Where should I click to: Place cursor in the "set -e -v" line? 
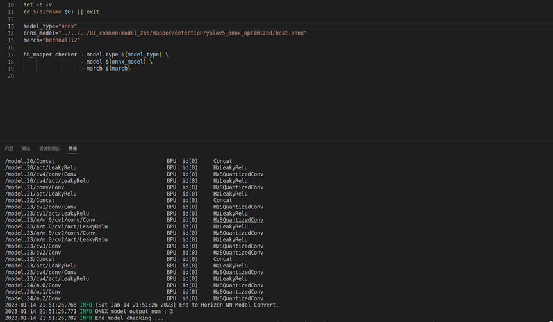(40, 4)
